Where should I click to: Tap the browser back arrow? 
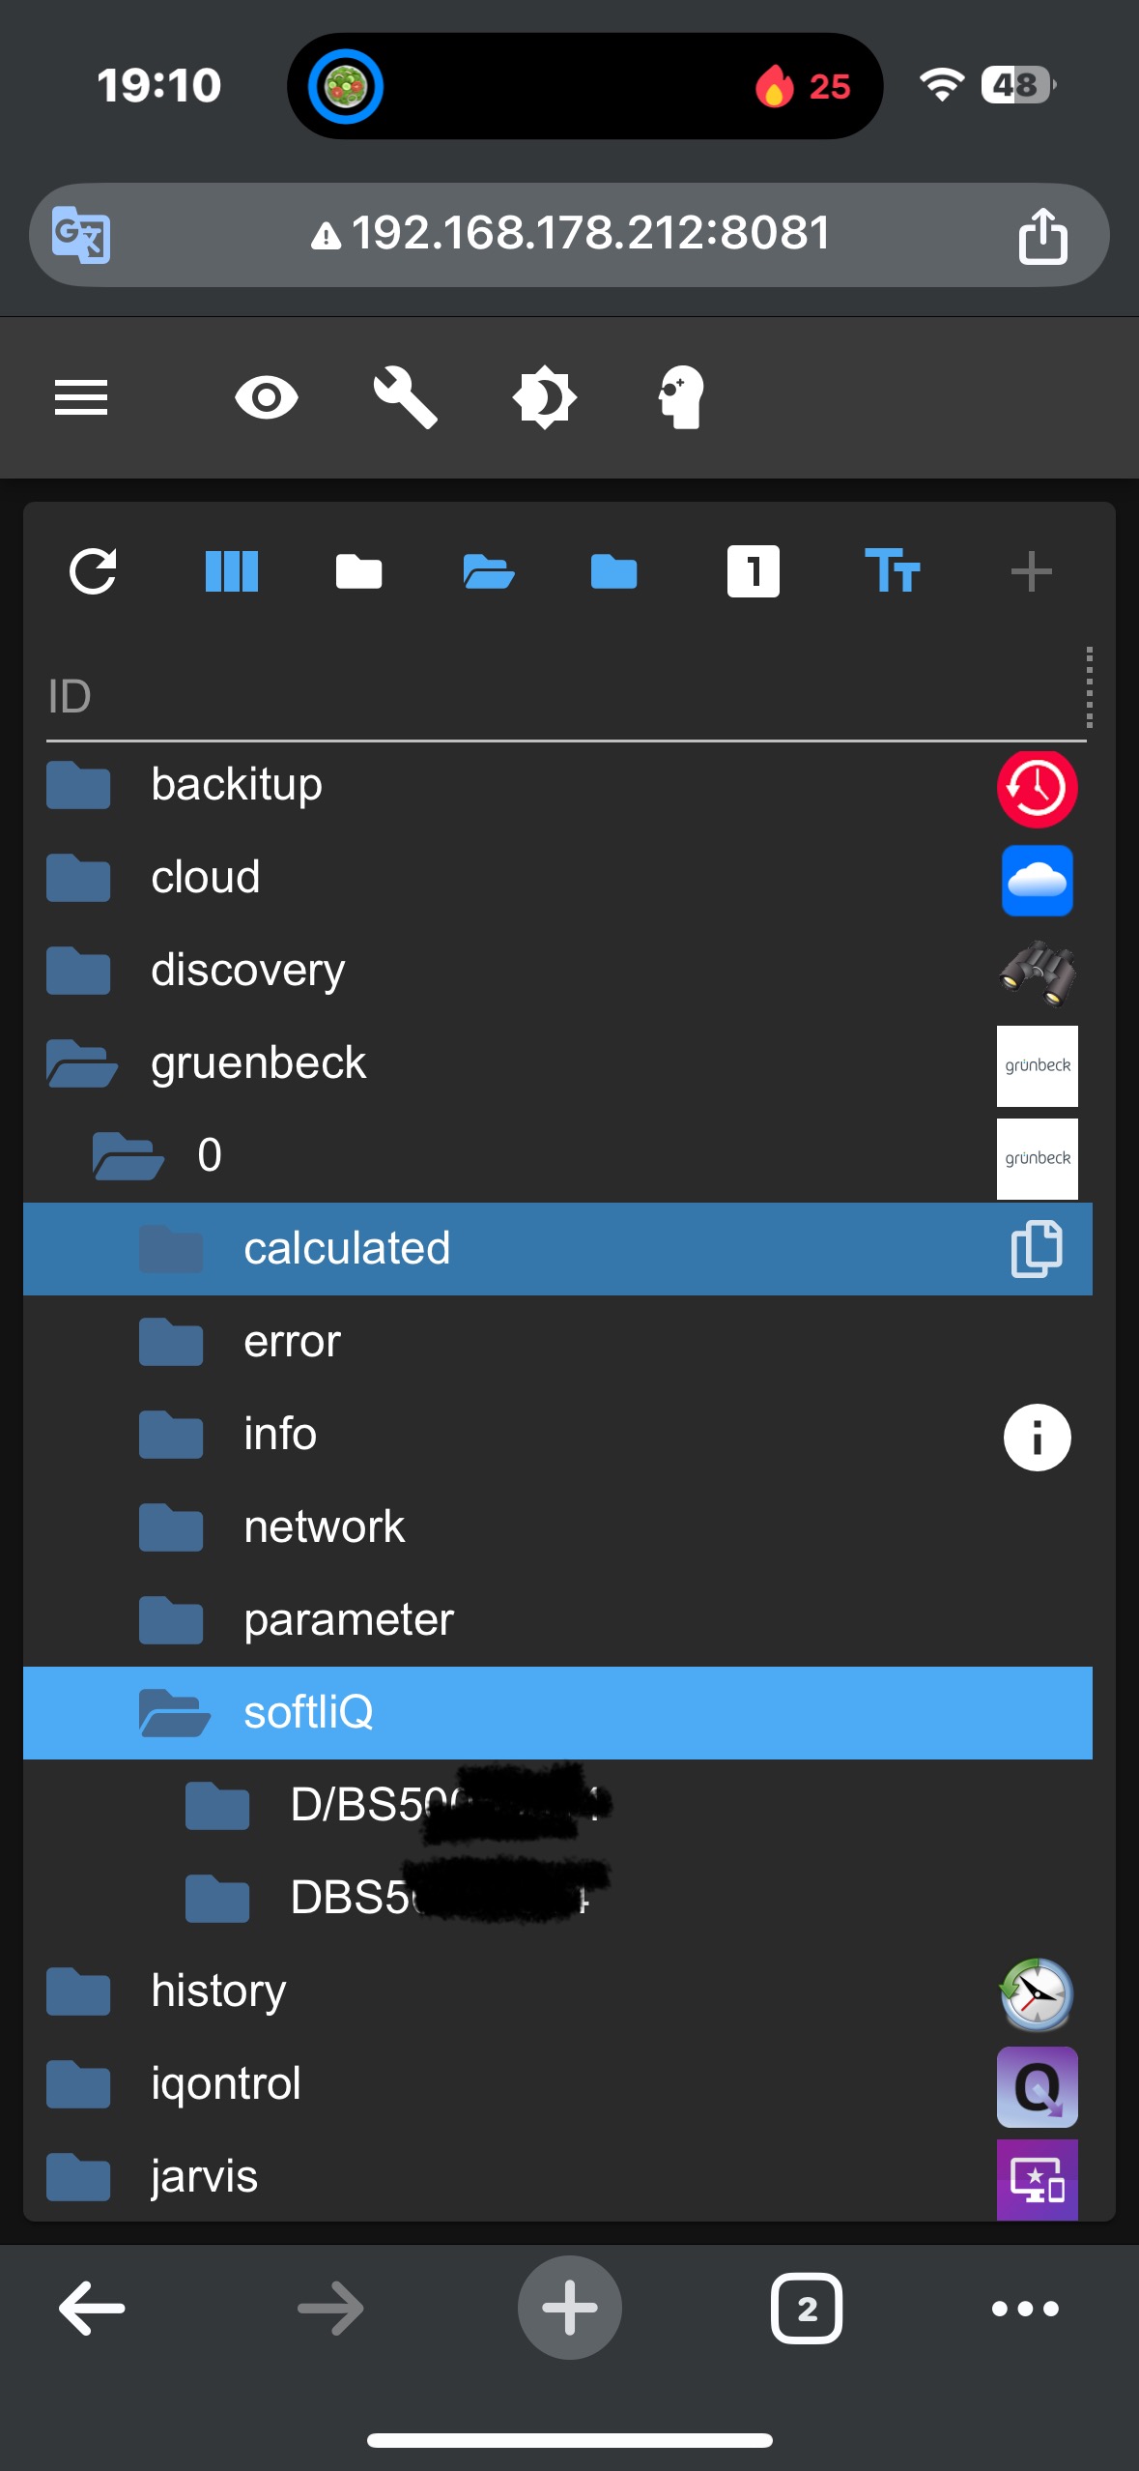click(93, 2308)
